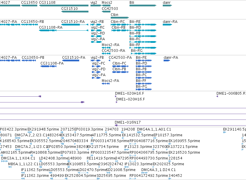Select the Clbn-RC transcript label
Image resolution: width=246 pixels, height=180 pixels.
118,21
